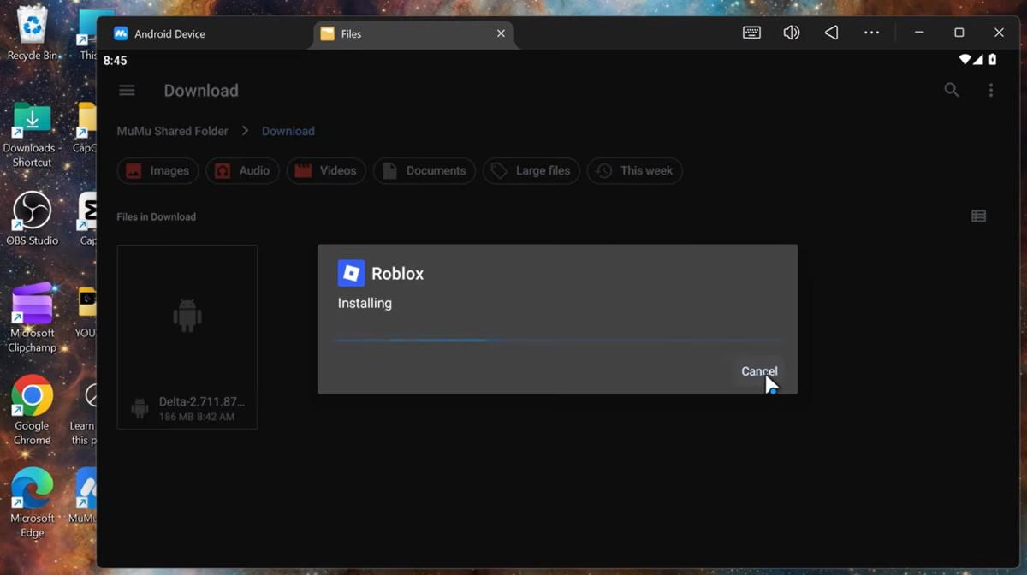
Task: Click the search magnifier icon
Action: coord(951,90)
